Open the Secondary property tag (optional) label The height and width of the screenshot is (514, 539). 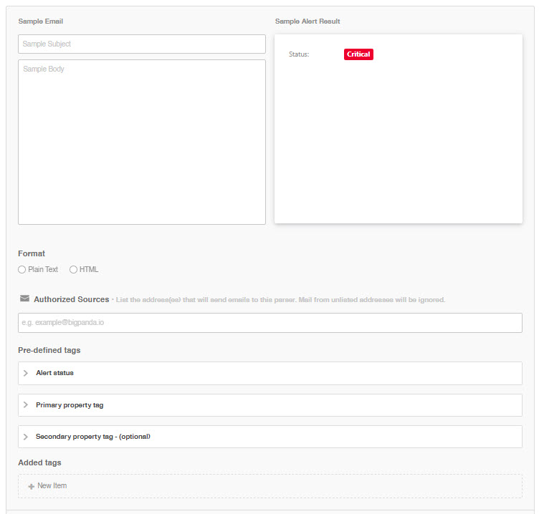point(92,437)
